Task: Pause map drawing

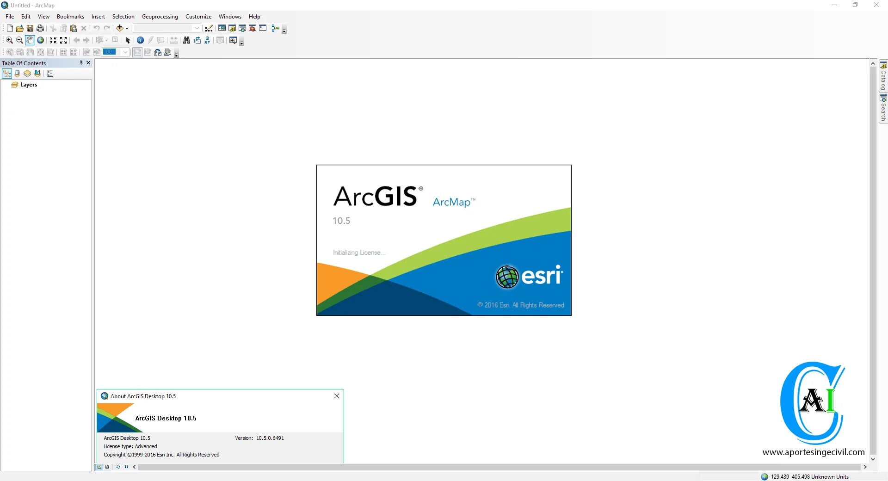Action: point(126,467)
